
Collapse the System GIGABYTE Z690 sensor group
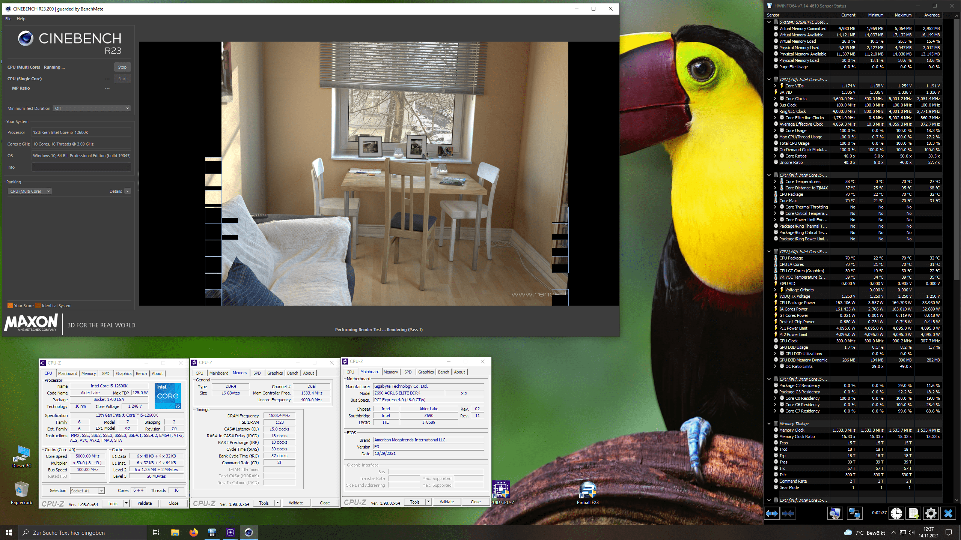[769, 22]
